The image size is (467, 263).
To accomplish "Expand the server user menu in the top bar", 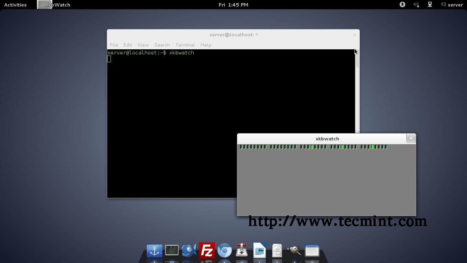I will pyautogui.click(x=452, y=5).
